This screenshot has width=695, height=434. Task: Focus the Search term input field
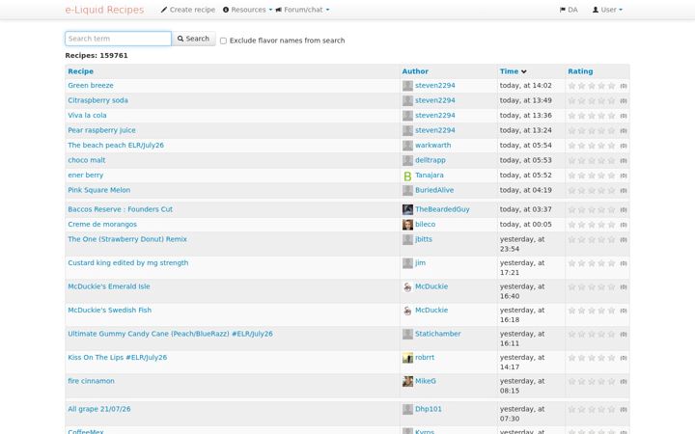[118, 39]
